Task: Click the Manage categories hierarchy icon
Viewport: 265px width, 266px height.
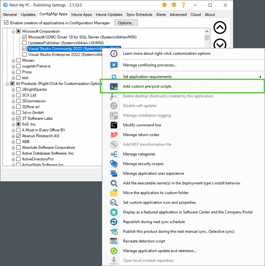Action: click(114, 154)
